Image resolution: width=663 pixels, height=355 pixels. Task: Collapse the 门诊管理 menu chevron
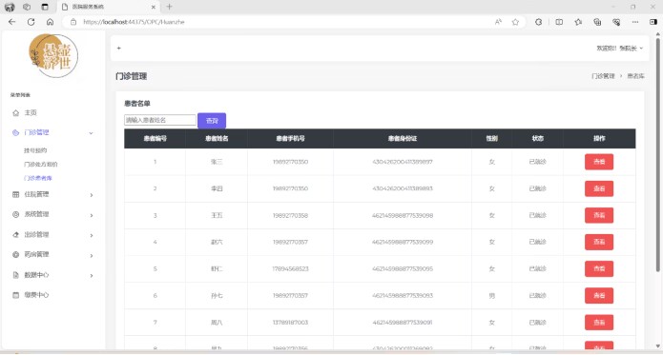[x=91, y=133]
